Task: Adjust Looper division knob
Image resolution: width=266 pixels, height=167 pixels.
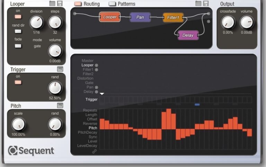Action: pos(36,22)
